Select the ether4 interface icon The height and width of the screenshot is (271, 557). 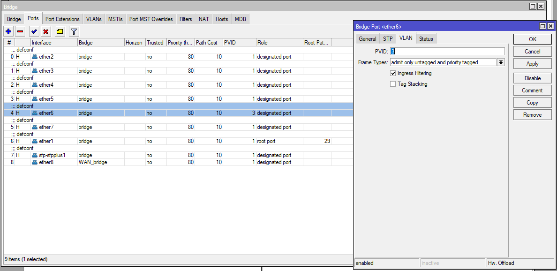35,85
